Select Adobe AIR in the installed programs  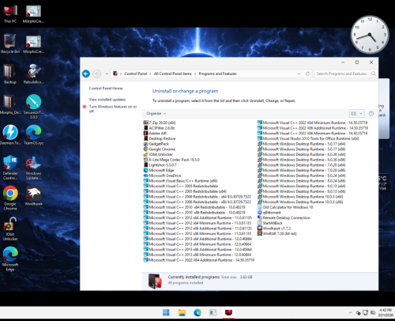(x=155, y=133)
